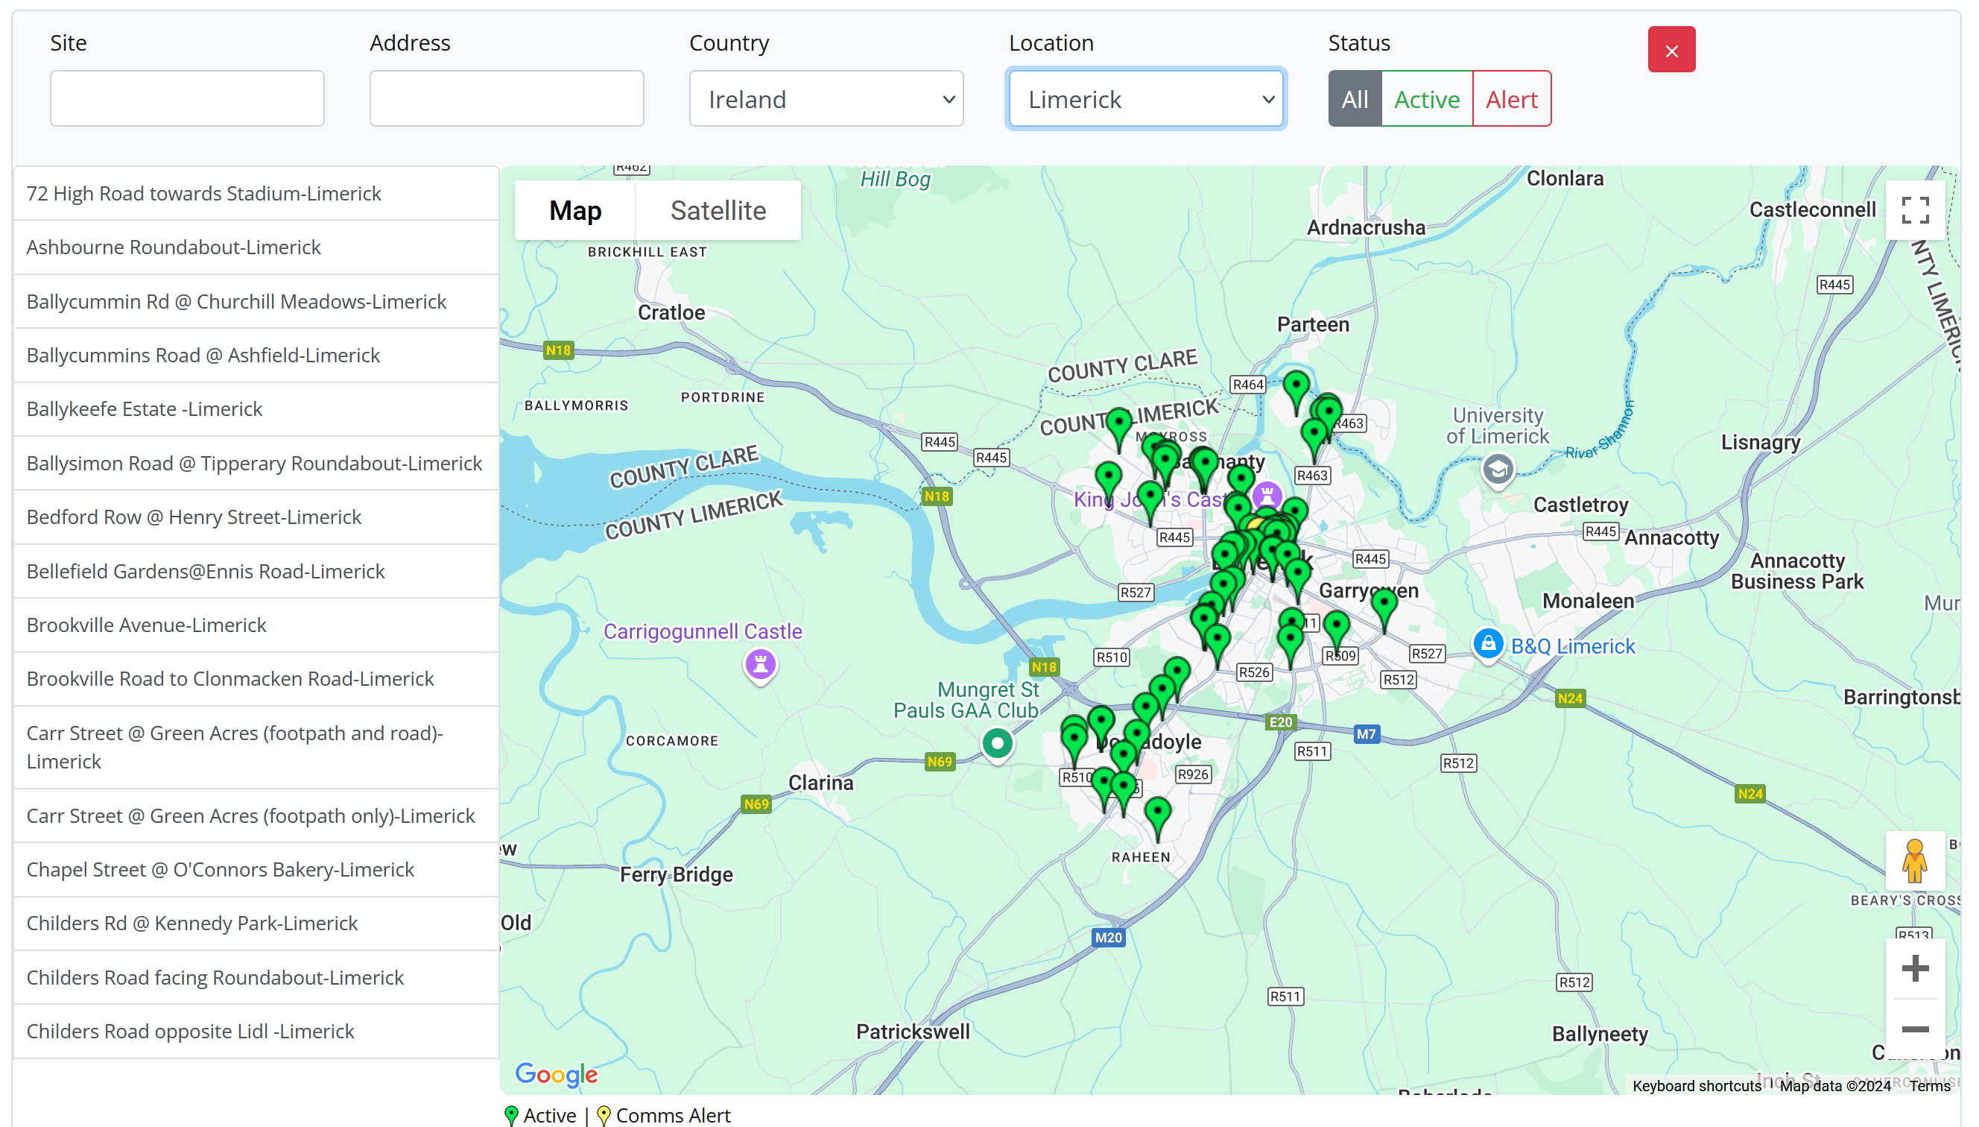Click the B&Q Limerick shopping icon

point(1487,644)
